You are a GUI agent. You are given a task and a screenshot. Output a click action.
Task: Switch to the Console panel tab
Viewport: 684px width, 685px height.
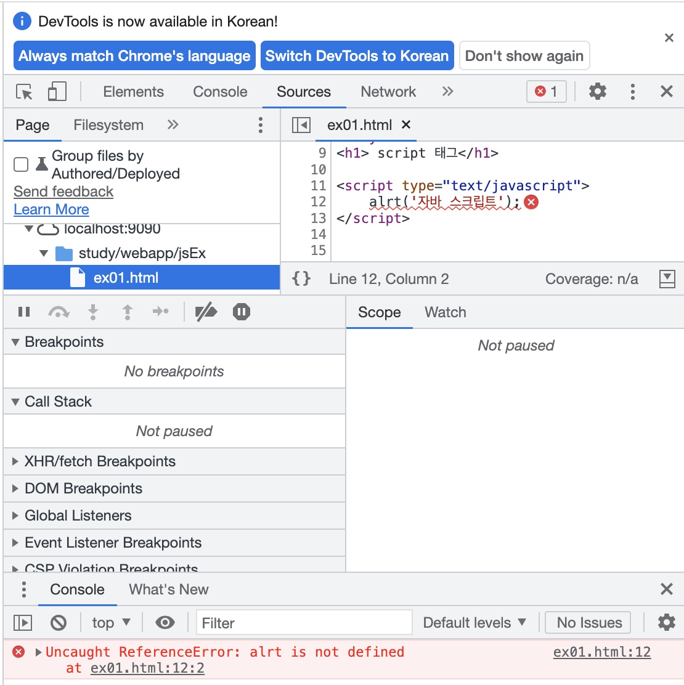pos(220,92)
